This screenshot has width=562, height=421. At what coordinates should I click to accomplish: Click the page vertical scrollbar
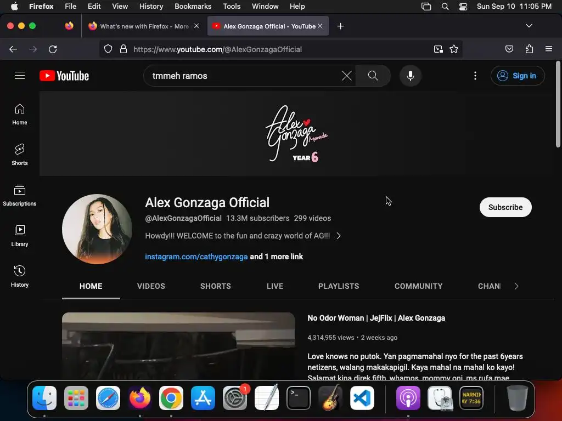click(x=558, y=105)
